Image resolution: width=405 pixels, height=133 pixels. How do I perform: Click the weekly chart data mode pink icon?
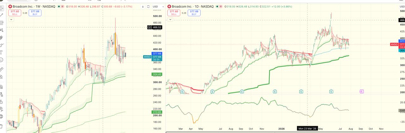[62, 6]
